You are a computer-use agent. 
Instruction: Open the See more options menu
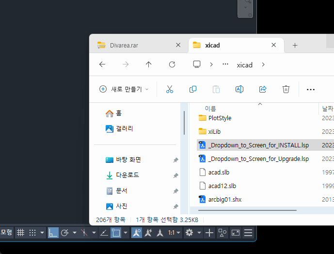click(311, 90)
